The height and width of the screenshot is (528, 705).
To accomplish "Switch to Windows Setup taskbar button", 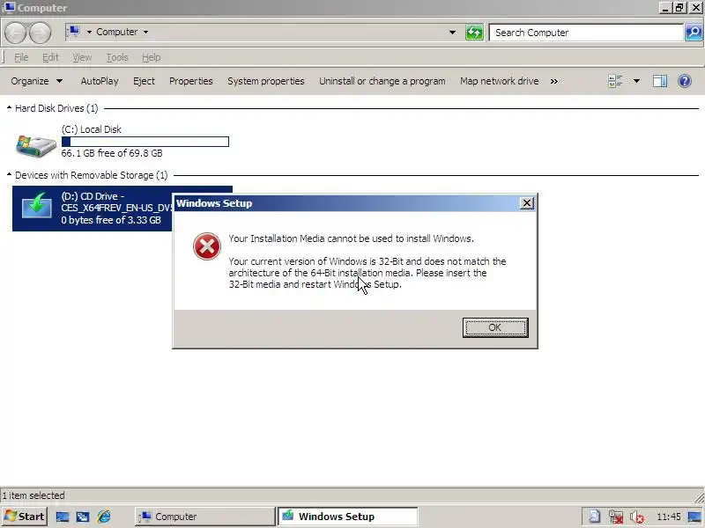I will [347, 517].
